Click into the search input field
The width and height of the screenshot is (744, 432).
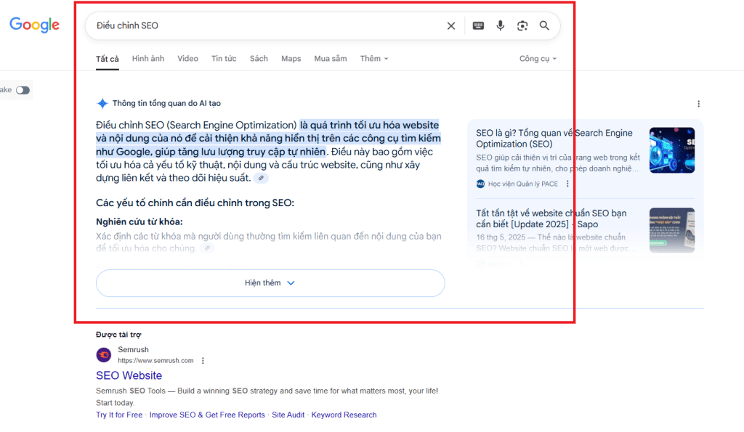coord(262,26)
